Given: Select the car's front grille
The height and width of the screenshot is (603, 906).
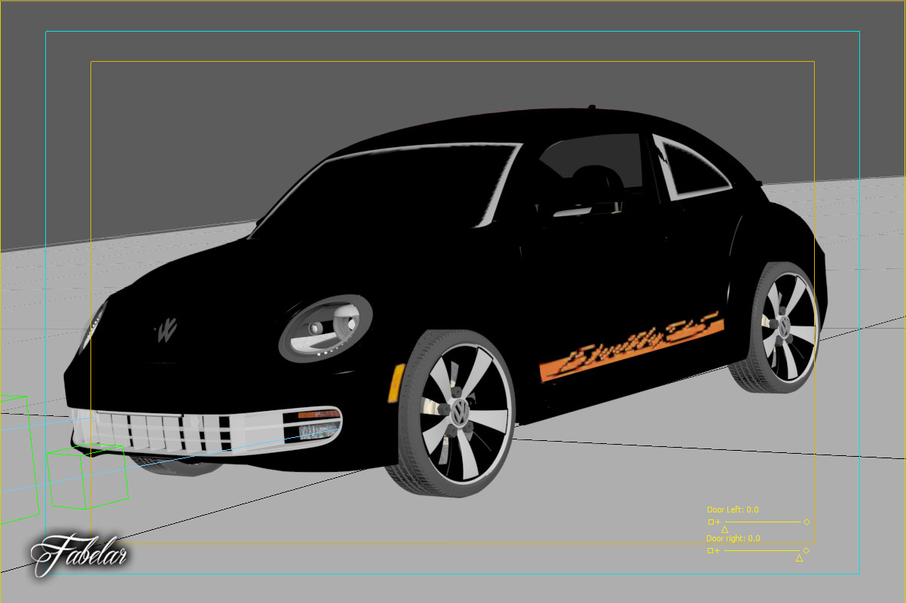Looking at the screenshot, I should coord(205,433).
